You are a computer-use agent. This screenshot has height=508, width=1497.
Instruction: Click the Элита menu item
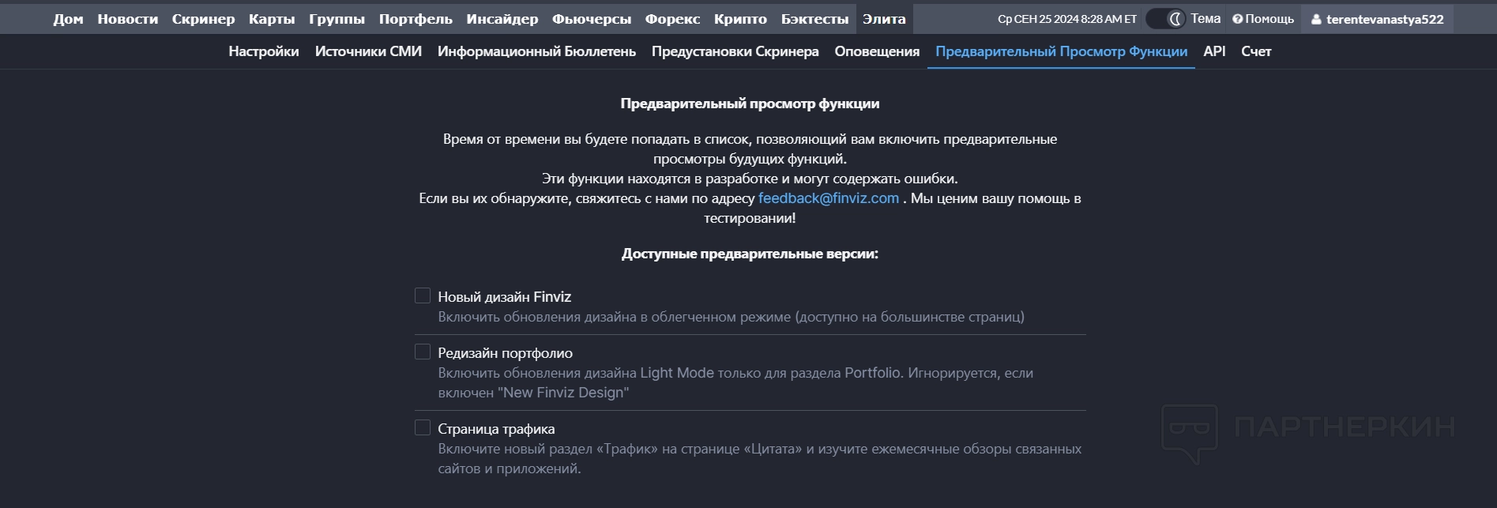(884, 19)
